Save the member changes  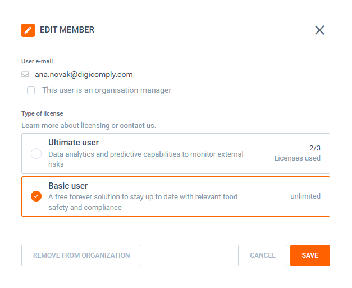tap(310, 255)
